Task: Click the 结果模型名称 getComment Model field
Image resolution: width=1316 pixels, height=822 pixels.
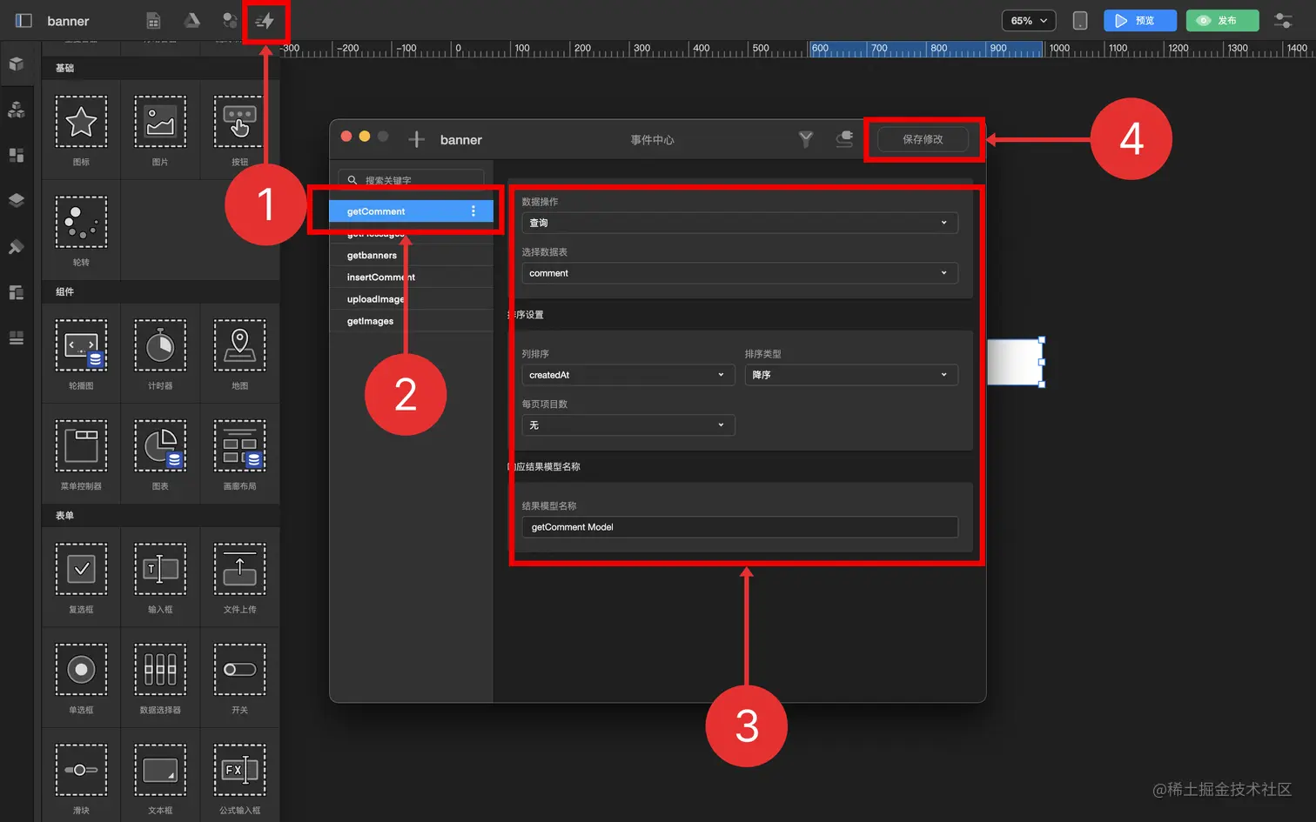Action: [740, 527]
